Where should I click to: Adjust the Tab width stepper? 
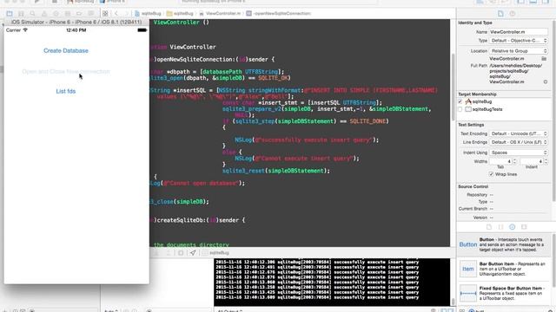(x=514, y=161)
